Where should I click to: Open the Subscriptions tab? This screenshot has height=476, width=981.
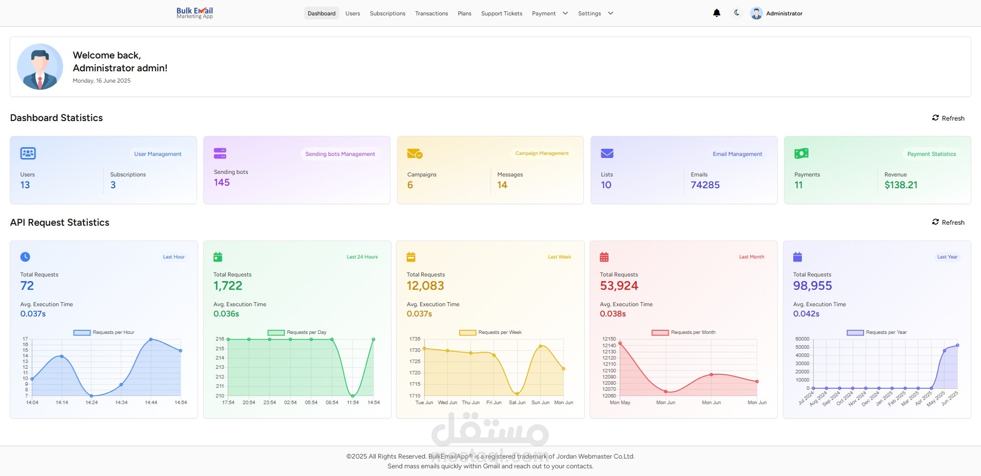click(387, 13)
